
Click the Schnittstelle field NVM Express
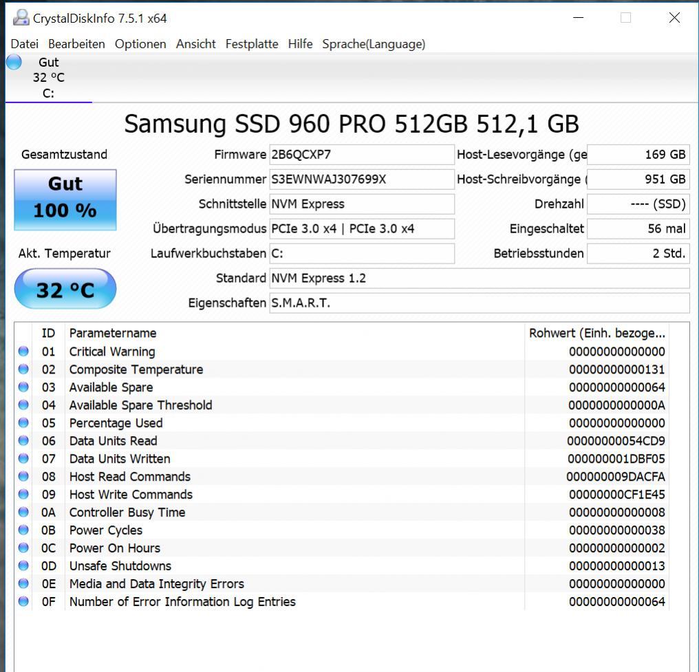pos(361,204)
